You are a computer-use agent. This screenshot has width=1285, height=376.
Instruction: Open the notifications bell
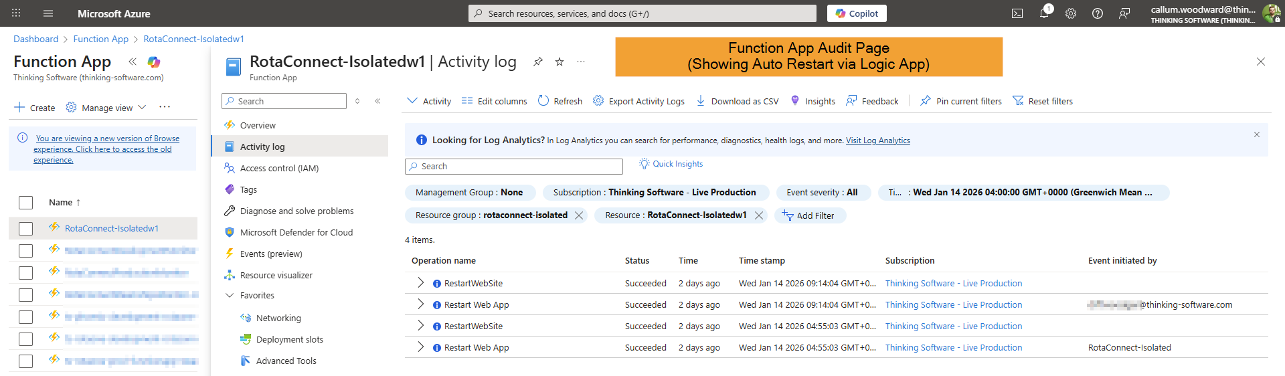tap(1044, 13)
